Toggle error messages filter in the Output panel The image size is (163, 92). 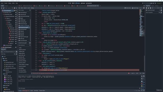click(143, 84)
